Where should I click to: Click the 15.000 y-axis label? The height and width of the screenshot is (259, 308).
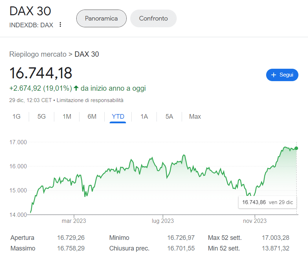18,190
